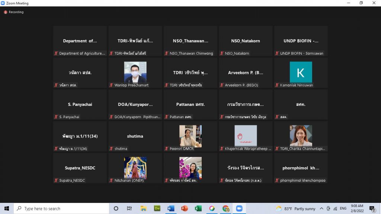Switch to the Zoom taskbar icon

tap(239, 208)
